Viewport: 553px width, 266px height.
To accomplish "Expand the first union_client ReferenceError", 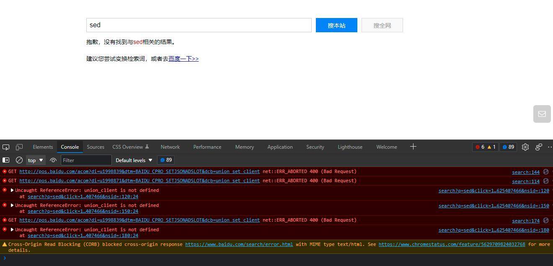I will [x=12, y=190].
